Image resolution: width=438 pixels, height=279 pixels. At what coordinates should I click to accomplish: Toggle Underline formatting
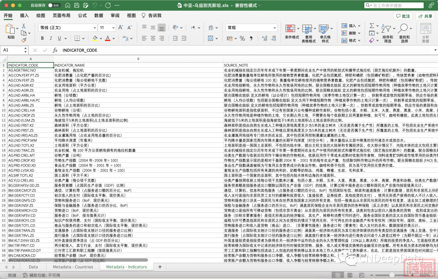pos(60,38)
